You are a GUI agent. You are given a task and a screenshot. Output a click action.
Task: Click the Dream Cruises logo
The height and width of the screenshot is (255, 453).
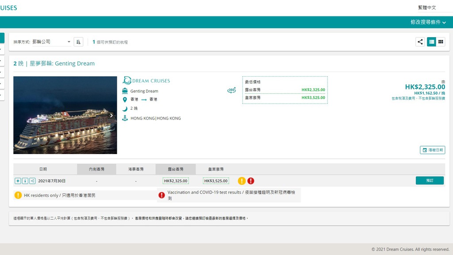click(146, 81)
